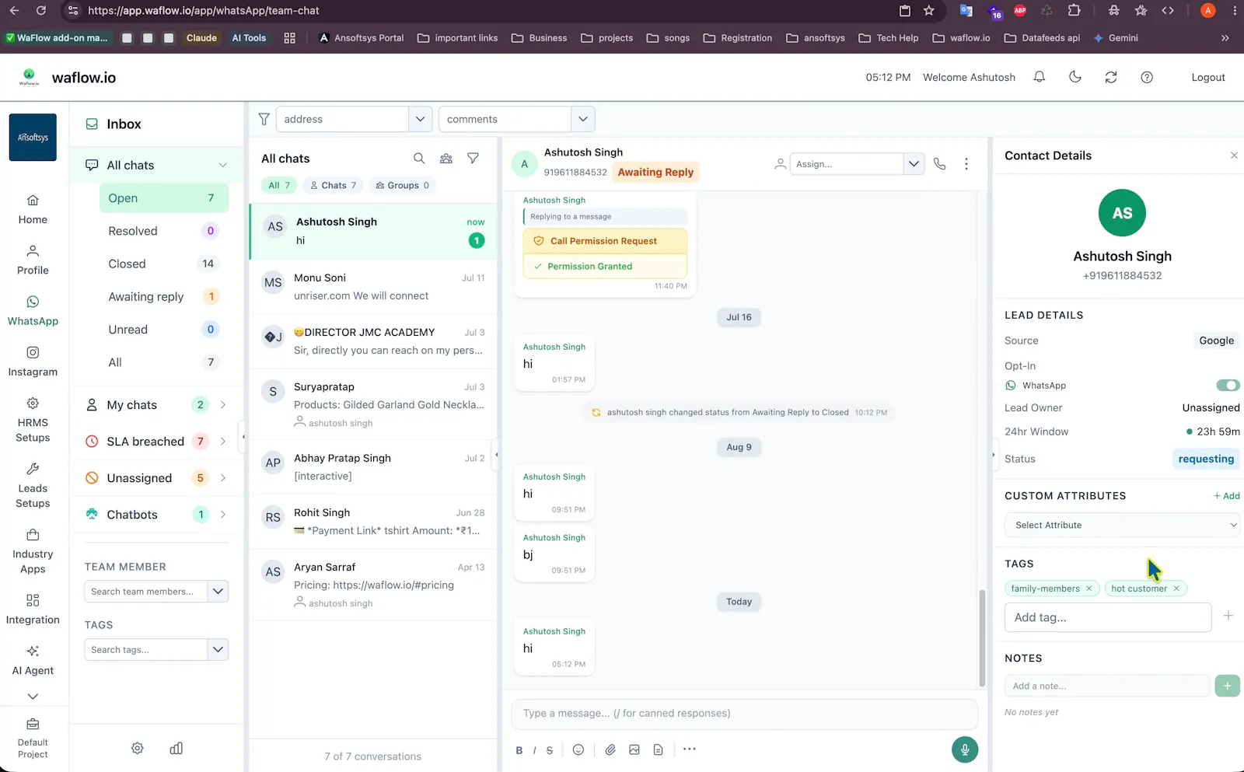Toggle the WhatsApp Opt-In switch
The height and width of the screenshot is (772, 1244).
pyautogui.click(x=1228, y=386)
